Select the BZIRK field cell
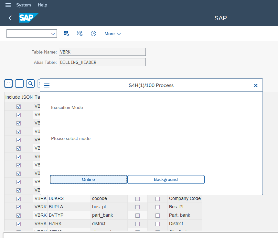Screen dimensions: 278x238 [x=69, y=224]
